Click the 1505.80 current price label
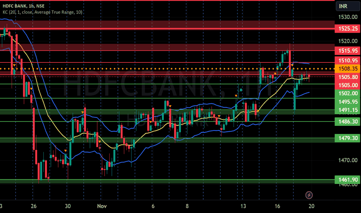The height and width of the screenshot is (213, 361). click(347, 77)
